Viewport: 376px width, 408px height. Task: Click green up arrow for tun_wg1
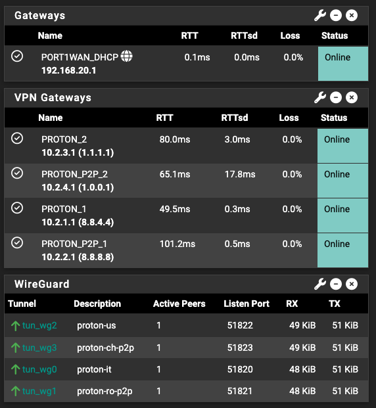click(x=16, y=391)
